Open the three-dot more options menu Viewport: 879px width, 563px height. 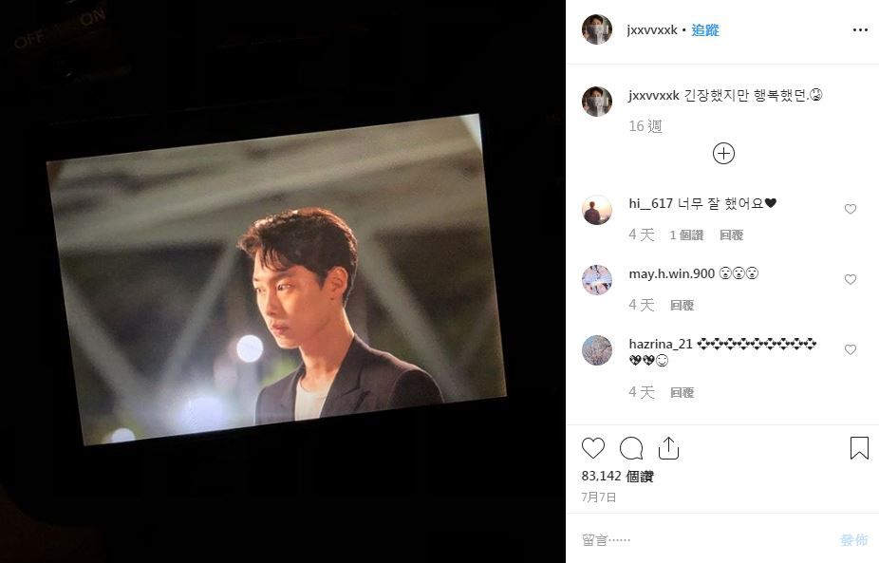(859, 29)
